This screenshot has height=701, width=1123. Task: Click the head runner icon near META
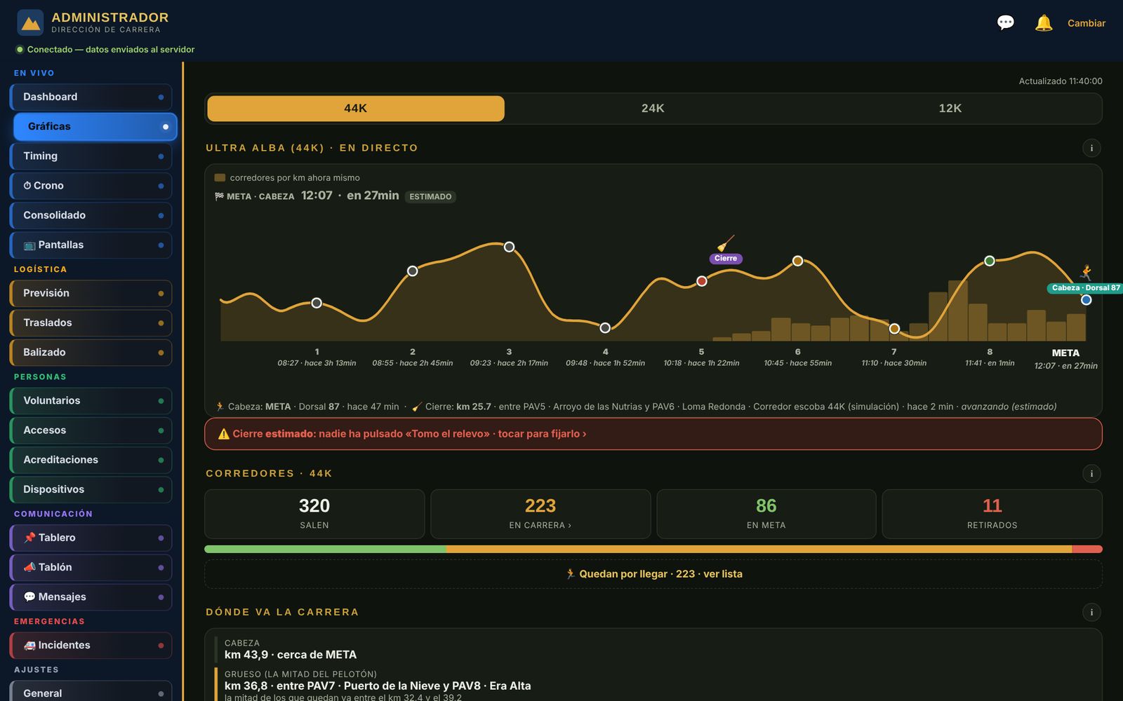(1086, 272)
